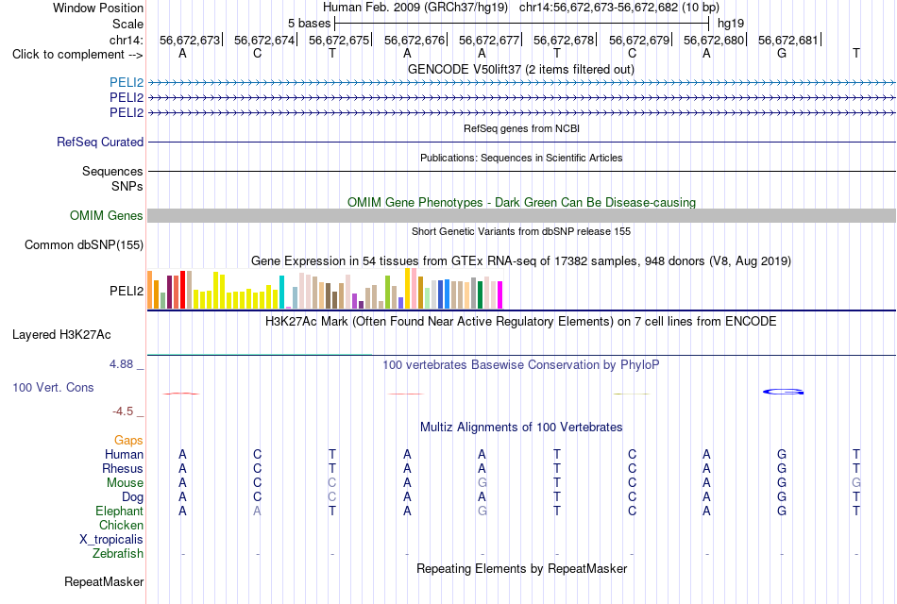Click the X_tropicalis species label
Viewport: 897px width, 604px height.
coord(111,540)
